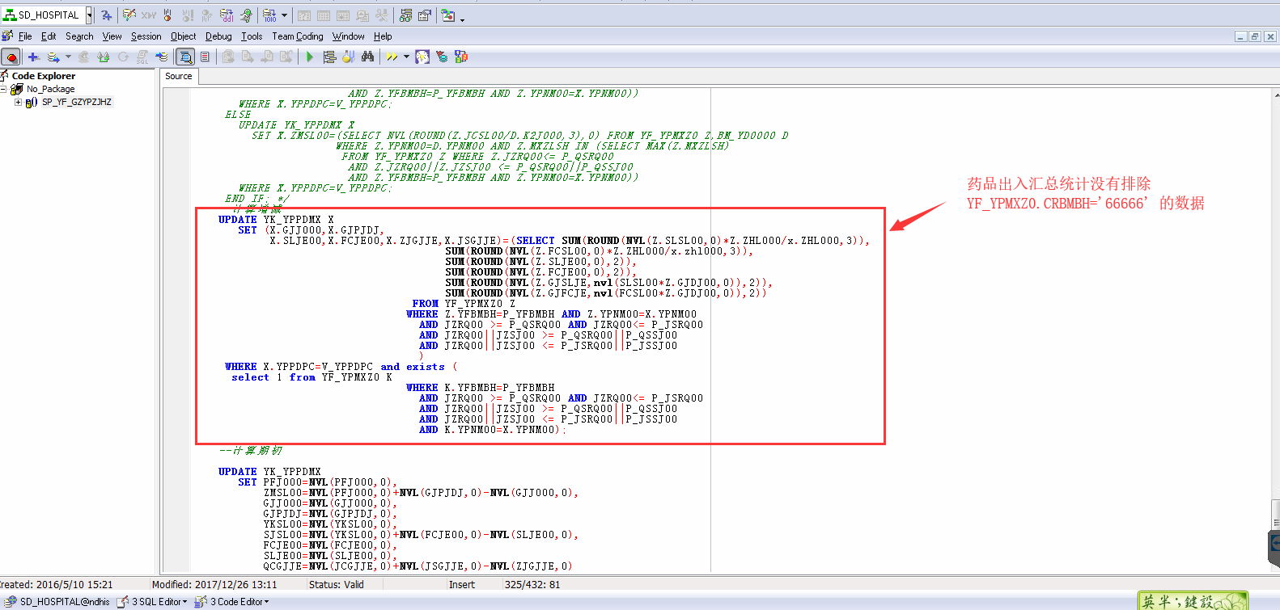Toggle the magnifier code view button
This screenshot has width=1280, height=610.
[x=185, y=57]
